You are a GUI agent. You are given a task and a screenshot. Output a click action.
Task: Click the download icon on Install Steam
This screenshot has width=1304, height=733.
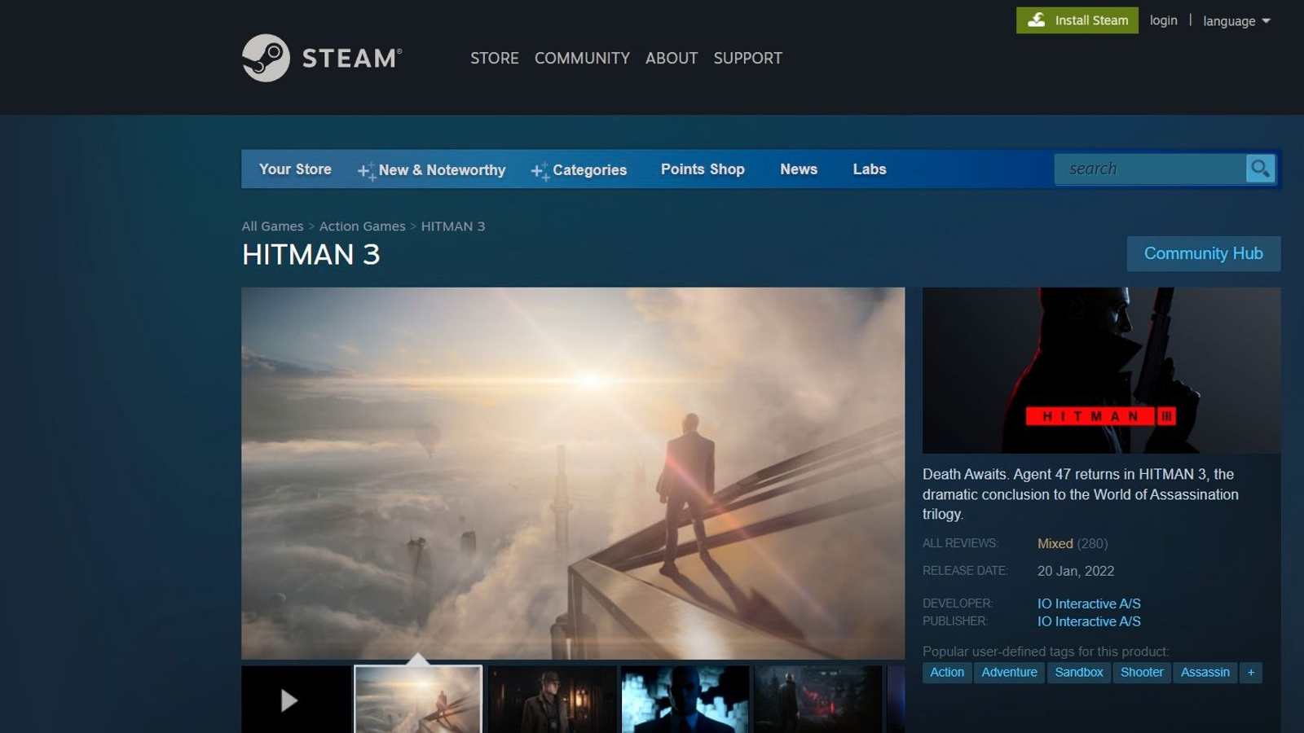(x=1037, y=20)
